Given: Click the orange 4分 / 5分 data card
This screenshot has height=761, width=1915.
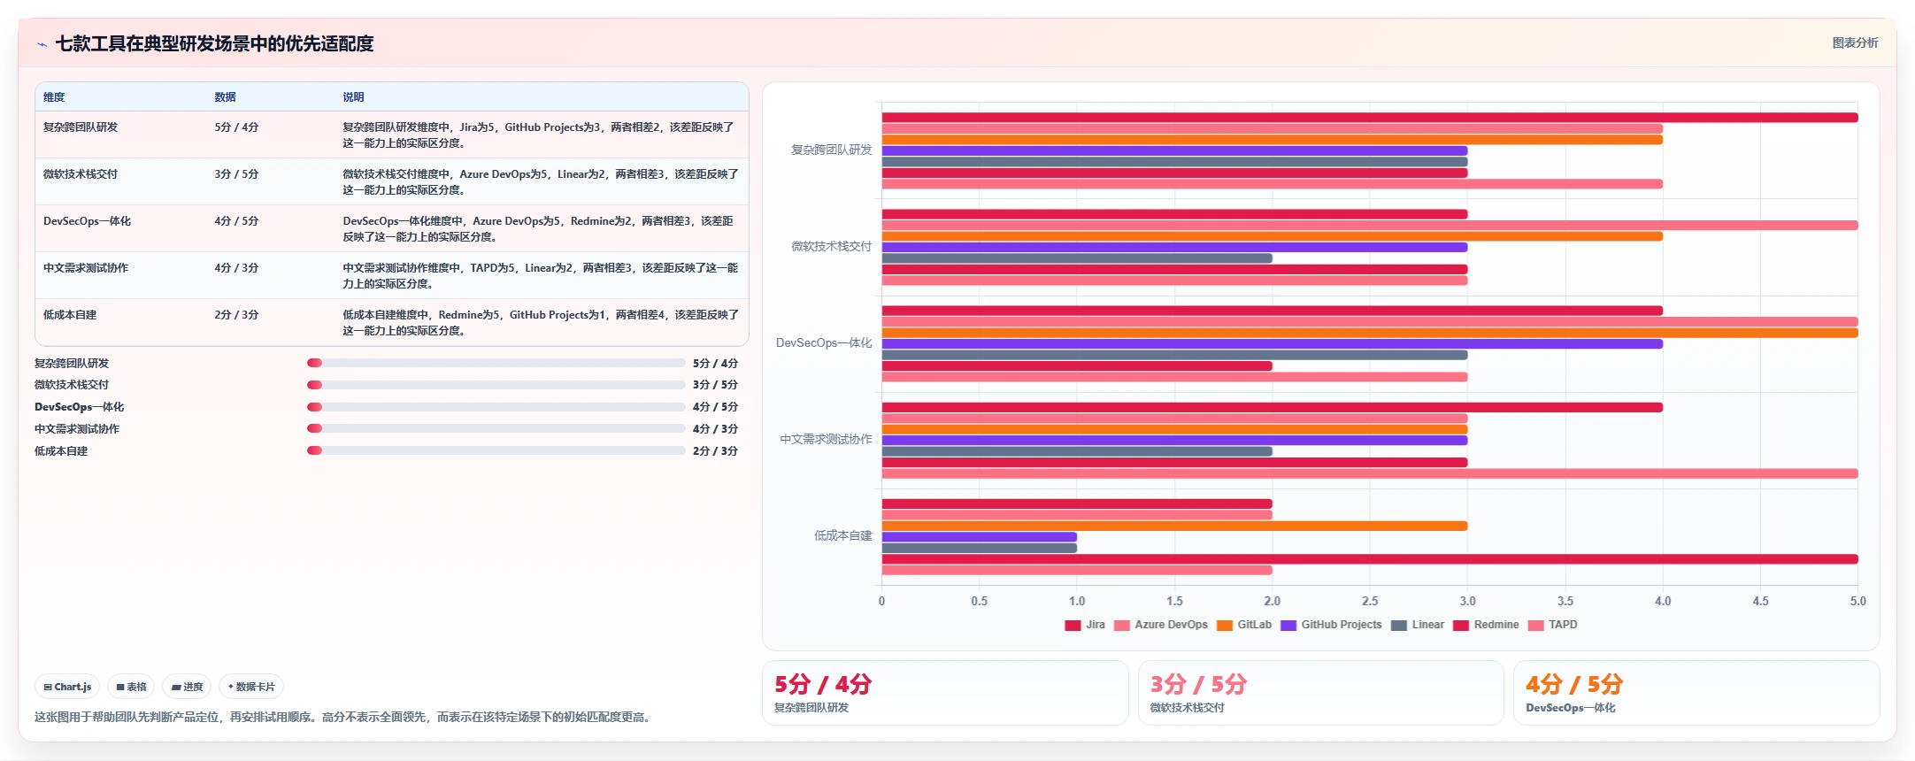Looking at the screenshot, I should pos(1696,693).
